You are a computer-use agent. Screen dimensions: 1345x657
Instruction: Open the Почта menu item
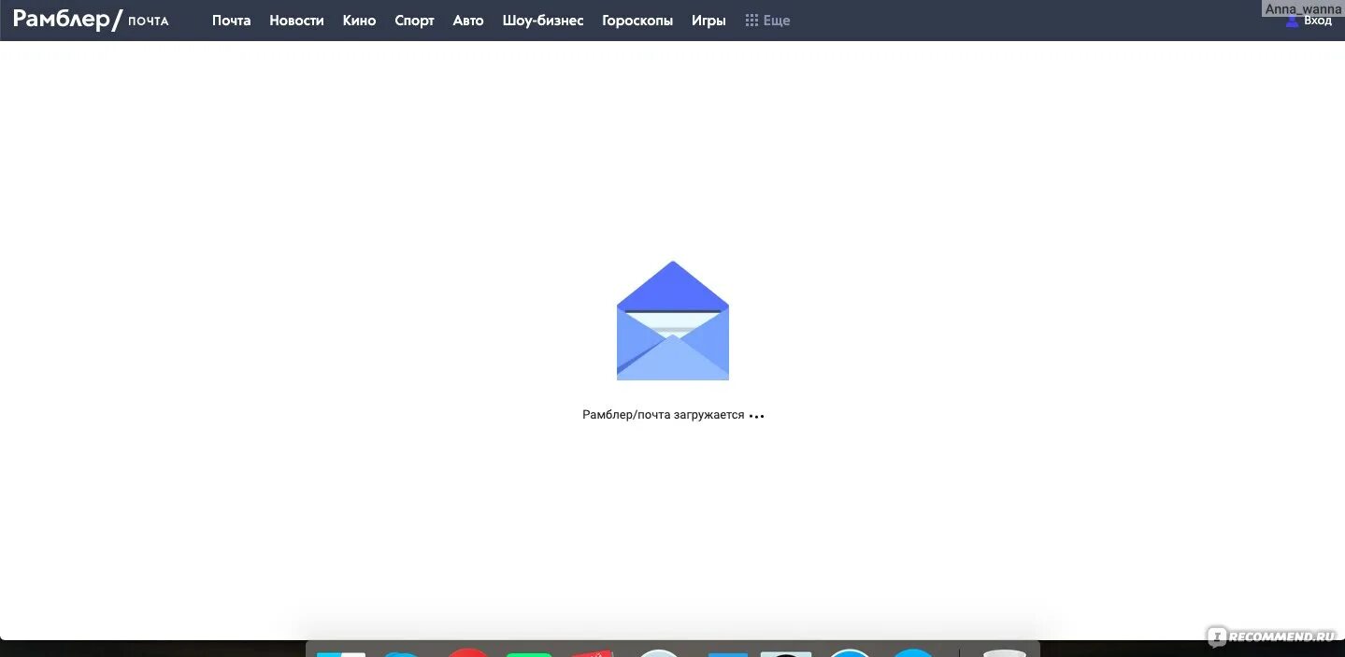(x=231, y=21)
